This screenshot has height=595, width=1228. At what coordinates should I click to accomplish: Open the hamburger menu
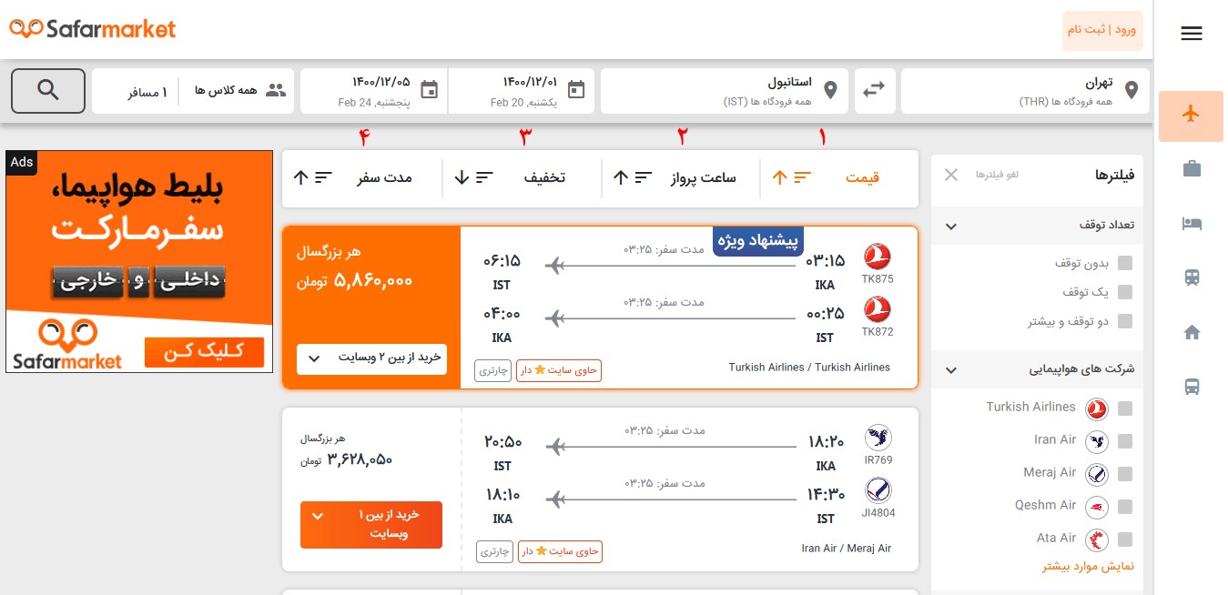tap(1191, 34)
